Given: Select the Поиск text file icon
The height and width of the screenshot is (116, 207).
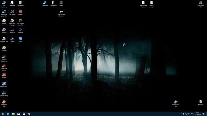Looking at the screenshot, I should coord(151,4).
